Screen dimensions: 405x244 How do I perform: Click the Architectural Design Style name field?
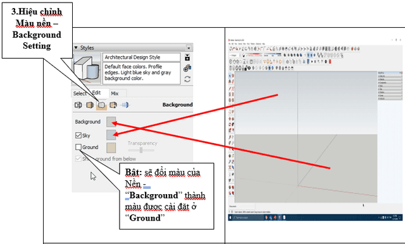pos(142,57)
